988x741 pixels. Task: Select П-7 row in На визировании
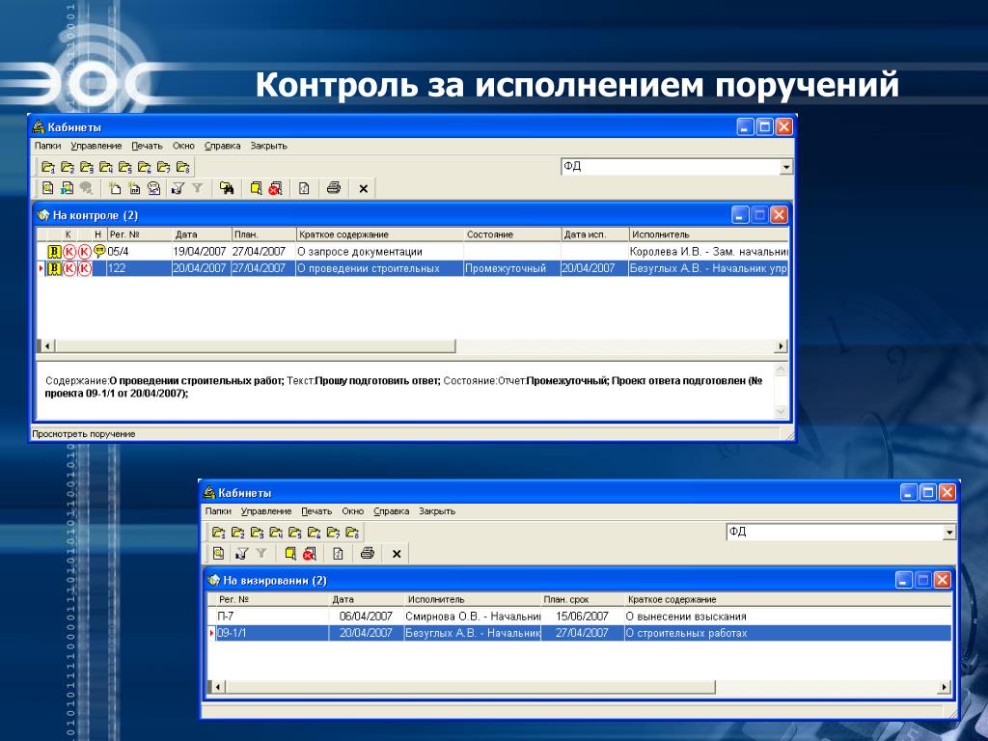[x=580, y=617]
